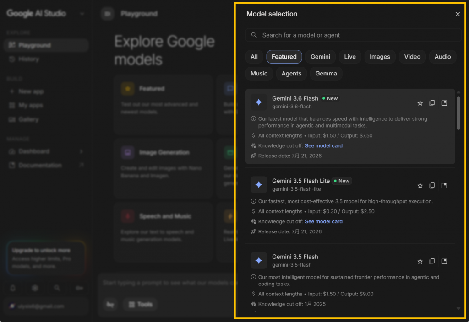This screenshot has width=469, height=322.
Task: Click the scroll down arrow of model list
Action: click(458, 309)
